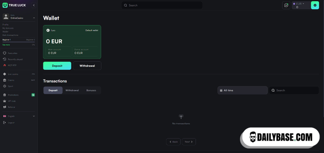This screenshot has width=324, height=153.
Task: Click the green Deposit button
Action: coord(57,66)
